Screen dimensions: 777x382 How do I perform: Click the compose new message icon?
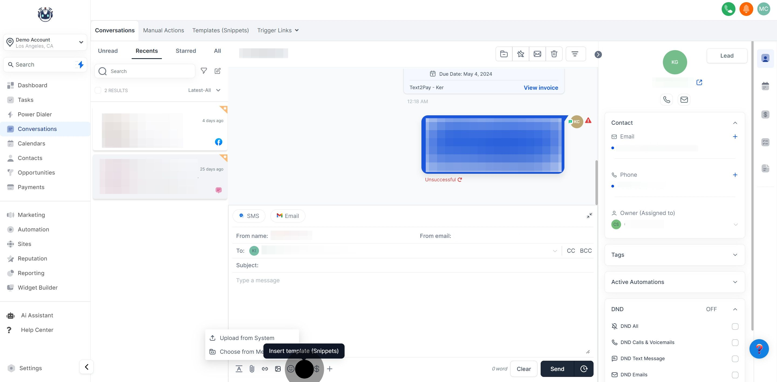coord(217,71)
